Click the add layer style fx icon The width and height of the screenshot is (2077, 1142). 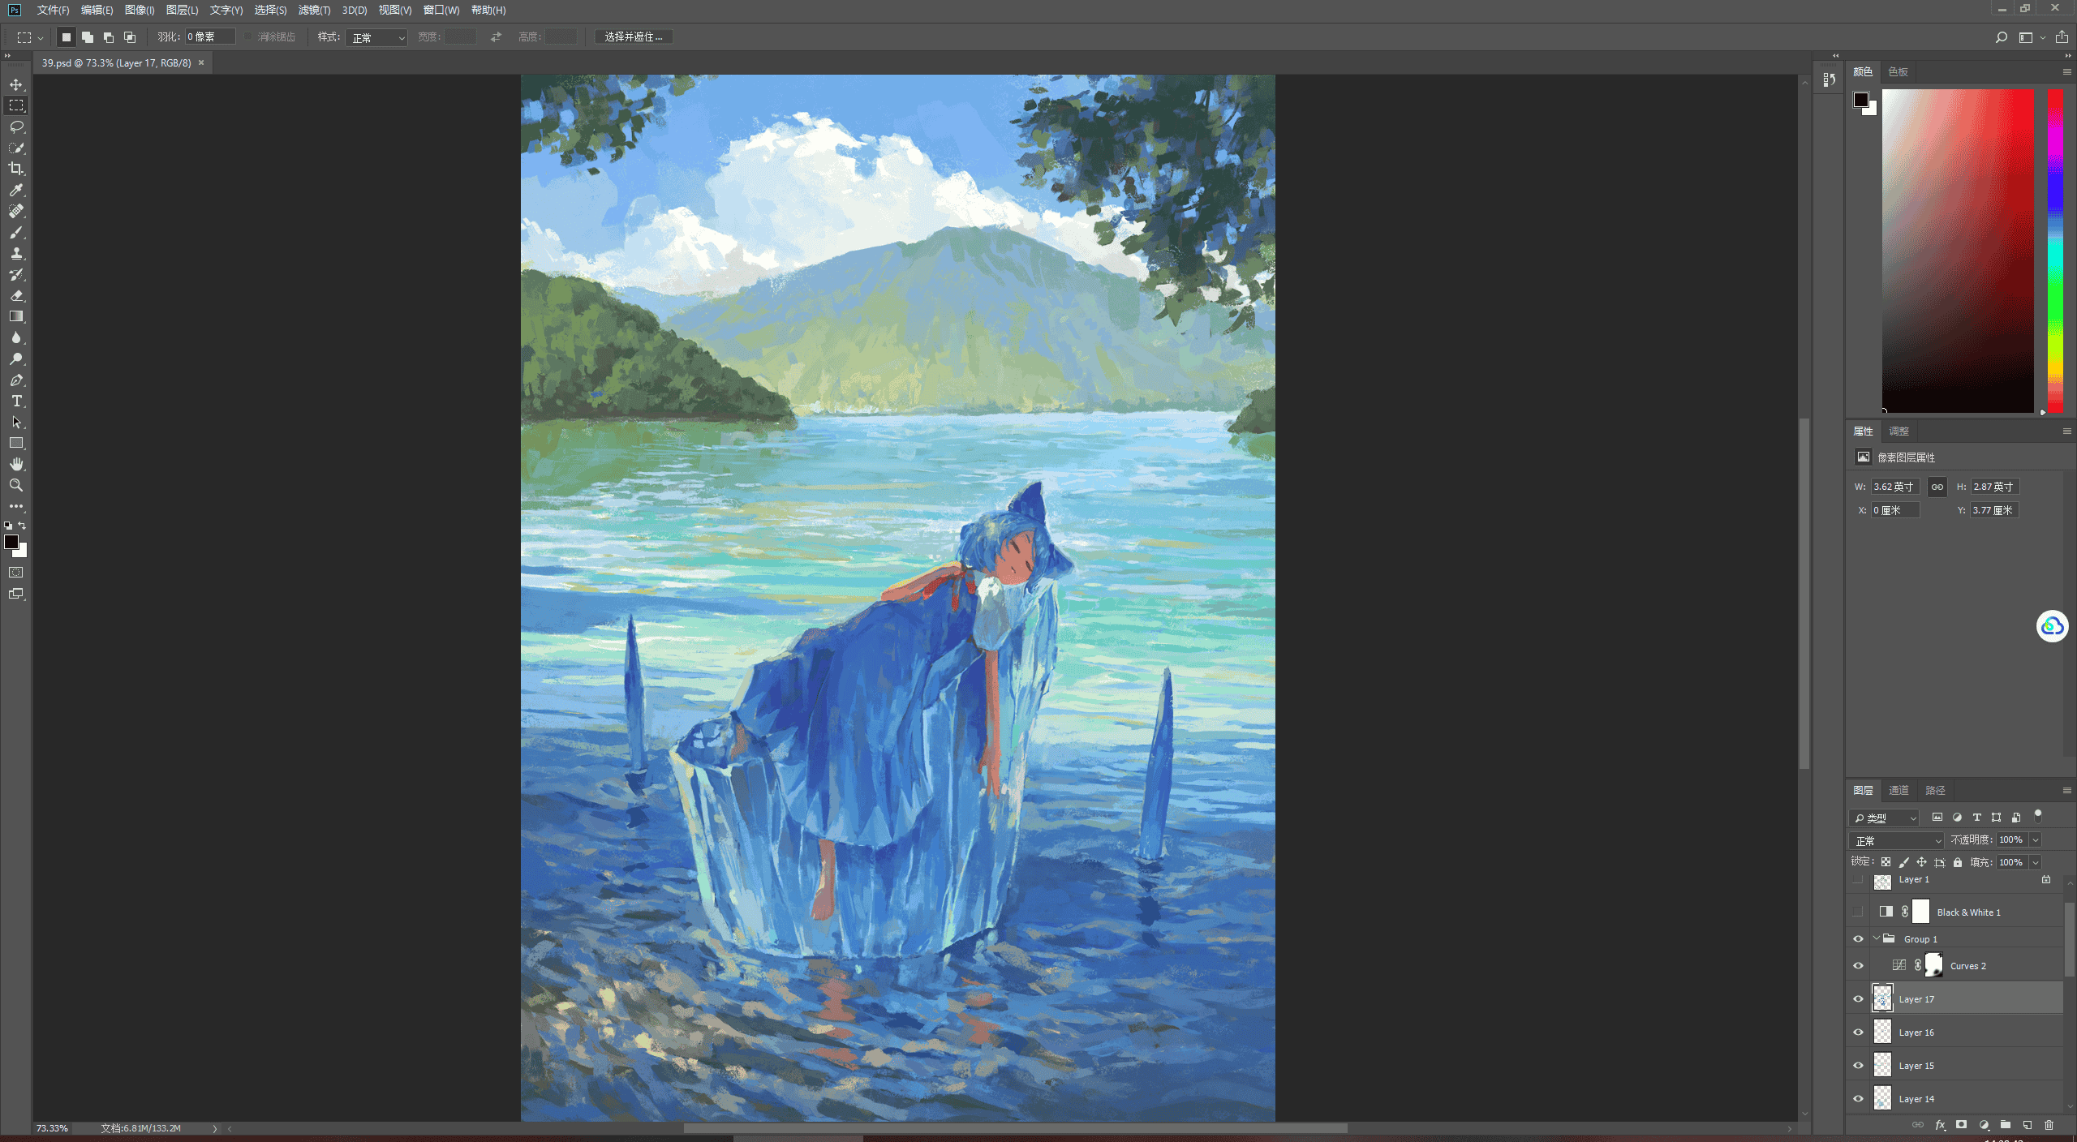[x=1940, y=1125]
